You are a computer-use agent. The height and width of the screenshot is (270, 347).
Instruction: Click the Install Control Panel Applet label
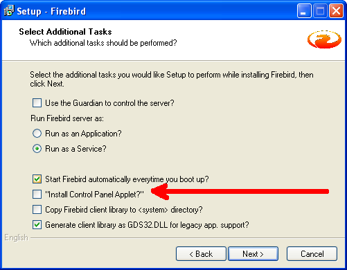click(94, 195)
